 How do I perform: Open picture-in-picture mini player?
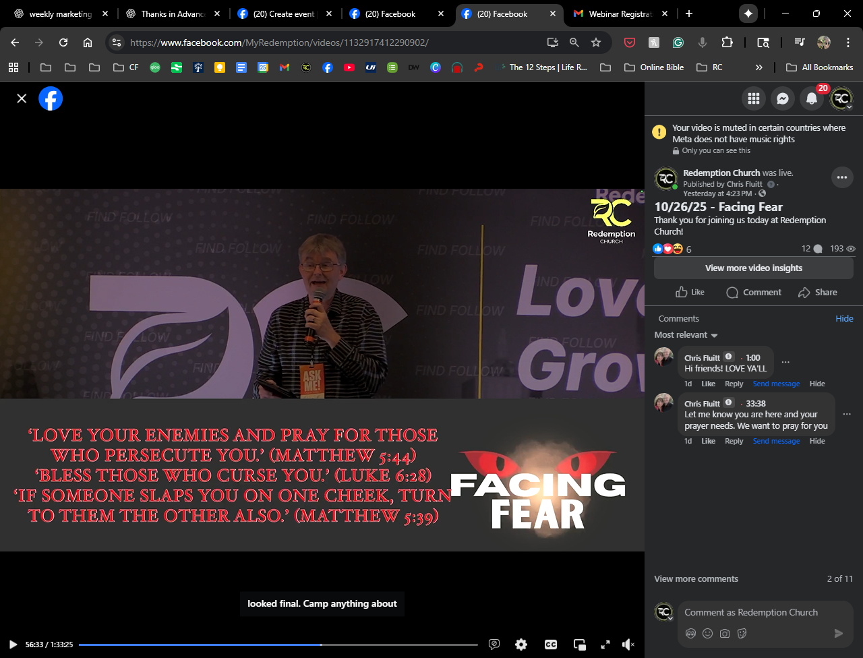(x=579, y=645)
